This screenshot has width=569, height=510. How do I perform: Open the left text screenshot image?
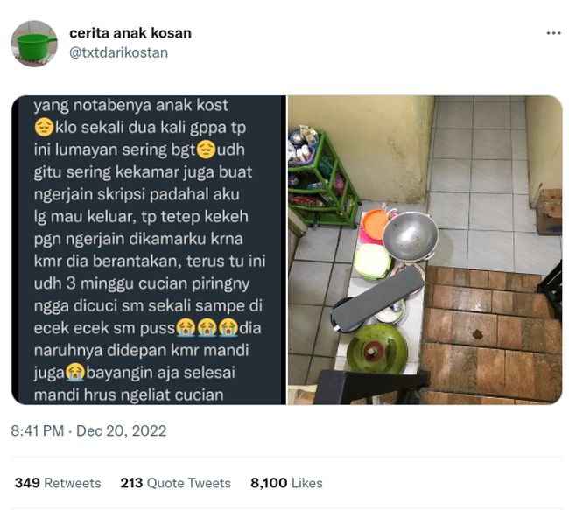coord(149,250)
